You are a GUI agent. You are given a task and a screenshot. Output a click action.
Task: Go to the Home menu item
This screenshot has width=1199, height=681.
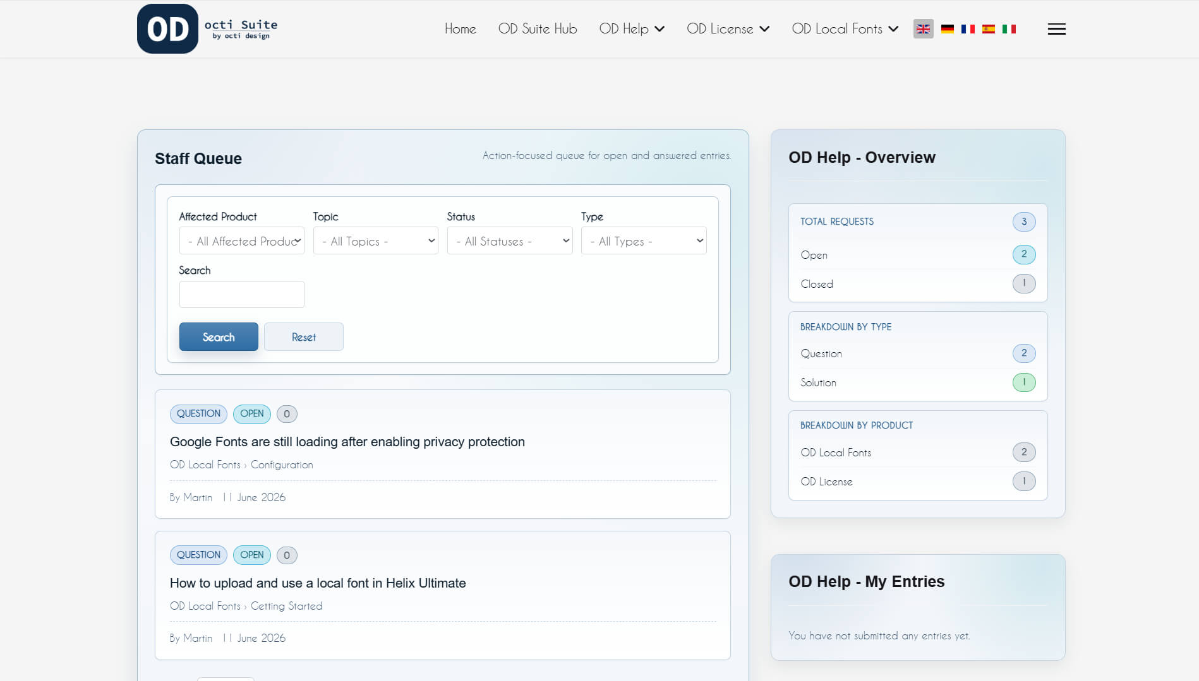click(x=460, y=29)
